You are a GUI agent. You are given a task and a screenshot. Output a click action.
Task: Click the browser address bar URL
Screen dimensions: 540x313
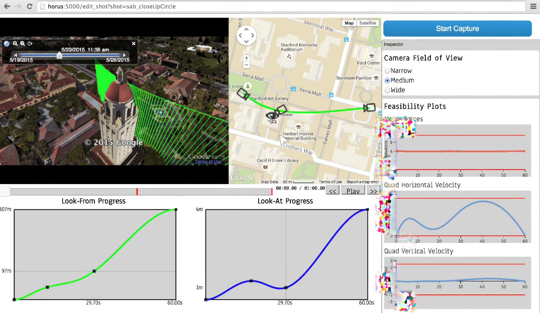pos(112,6)
